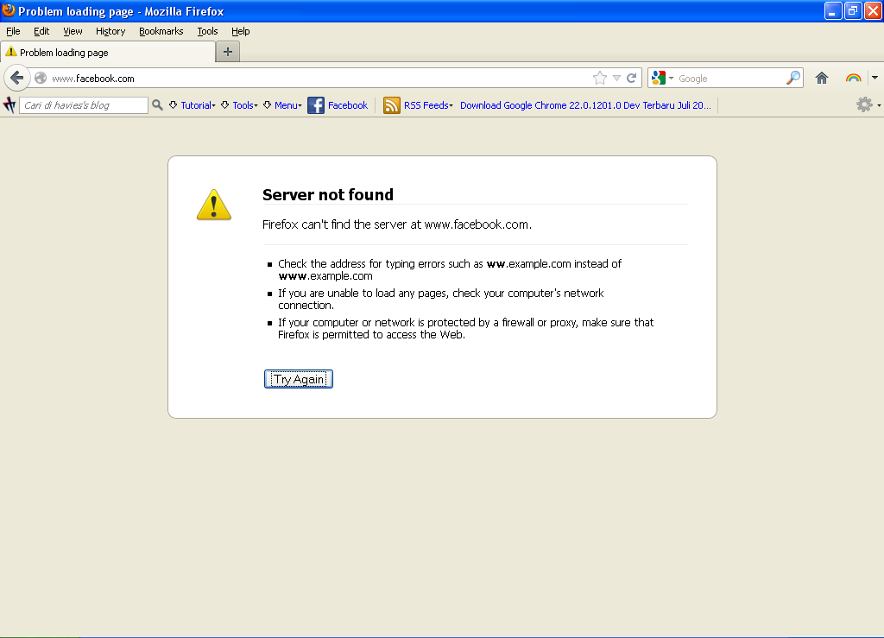Viewport: 884px width, 638px height.
Task: Click the Firefox icon in title bar
Action: [9, 10]
